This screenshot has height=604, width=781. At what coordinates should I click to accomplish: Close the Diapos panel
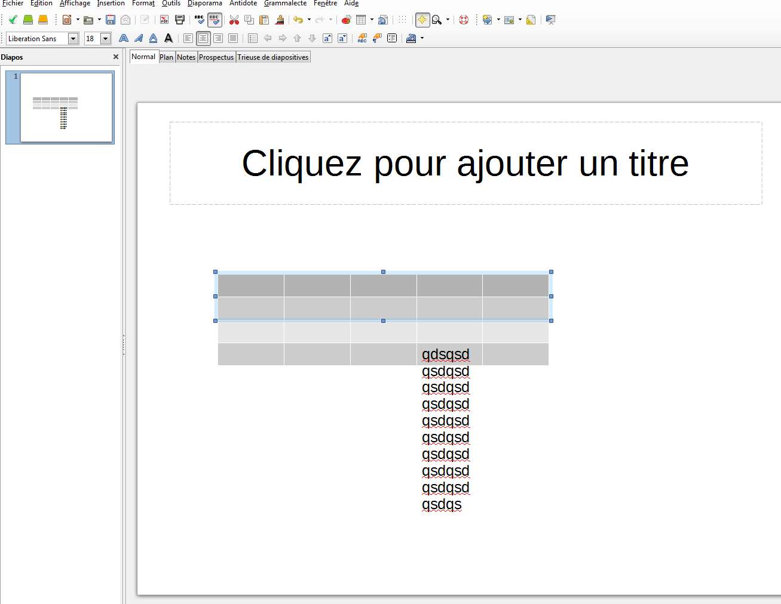point(116,57)
